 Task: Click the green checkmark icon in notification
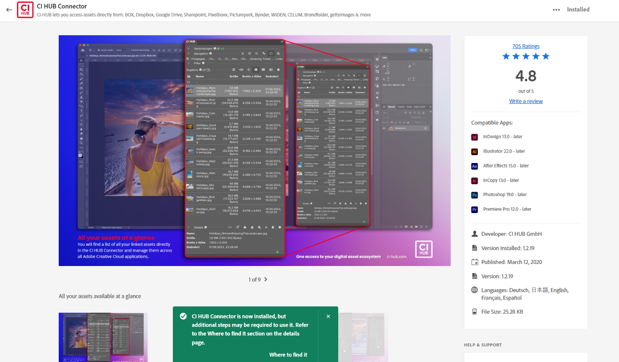click(x=183, y=316)
